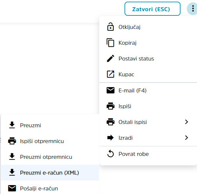
Task: Click the Zatvori (ESC) button
Action: coord(153,9)
